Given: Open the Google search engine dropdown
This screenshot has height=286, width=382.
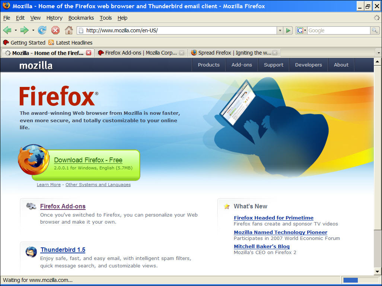Looking at the screenshot, I should 301,30.
